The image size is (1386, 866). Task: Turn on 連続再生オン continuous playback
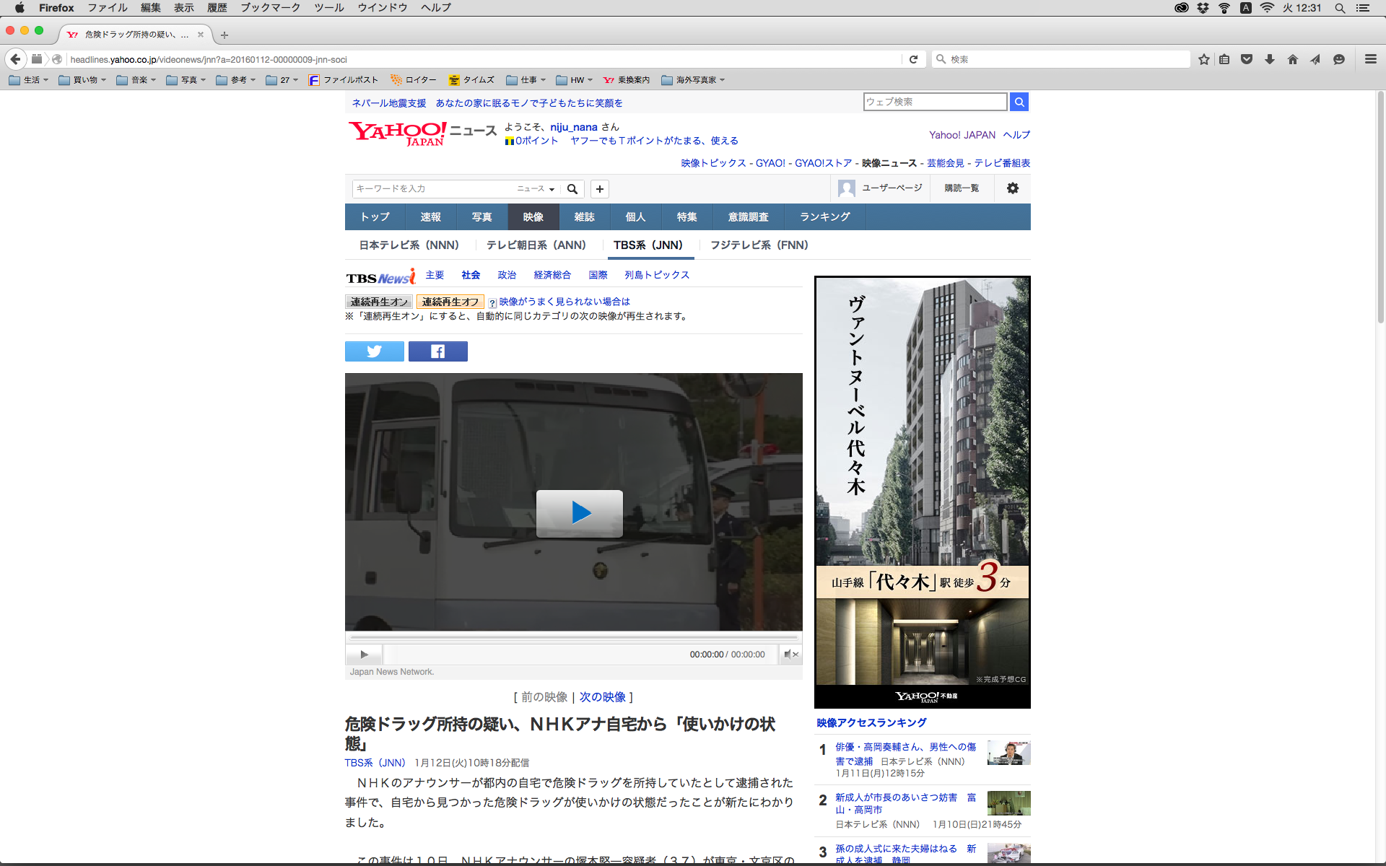click(x=379, y=302)
